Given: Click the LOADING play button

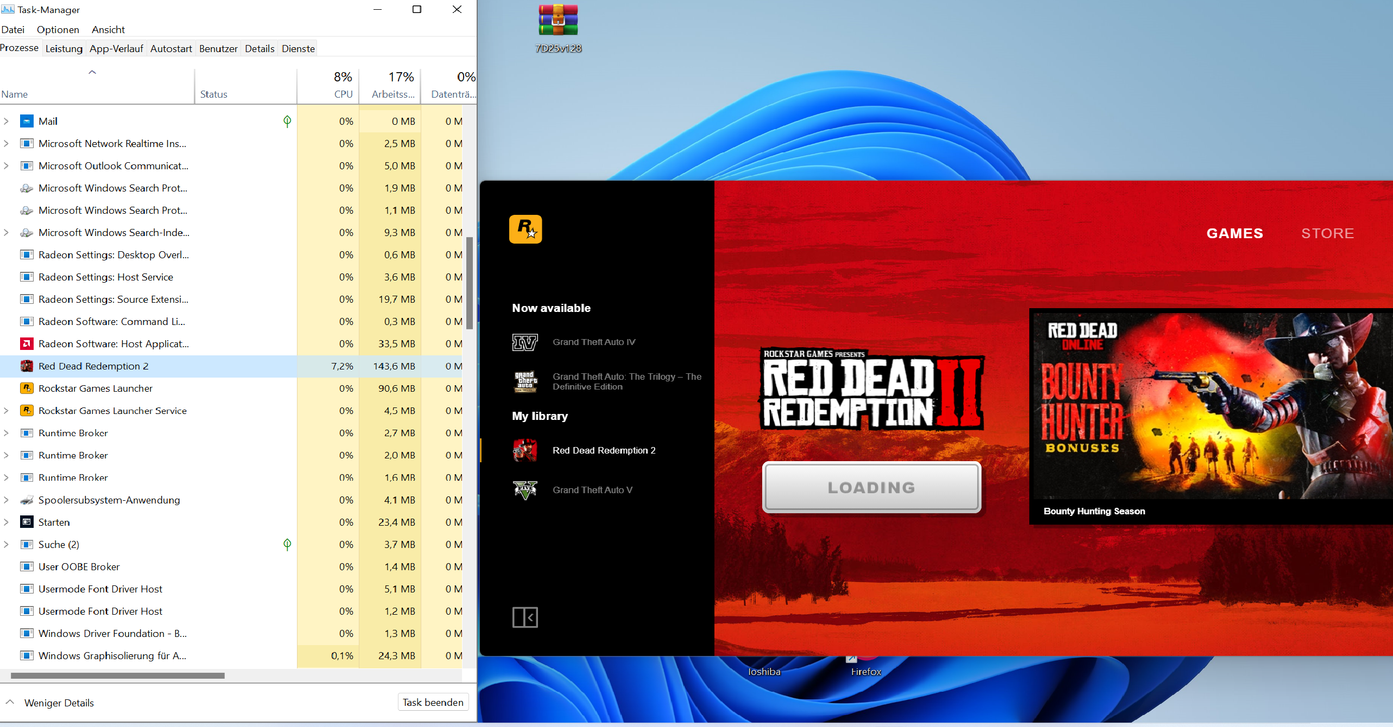Looking at the screenshot, I should click(871, 487).
